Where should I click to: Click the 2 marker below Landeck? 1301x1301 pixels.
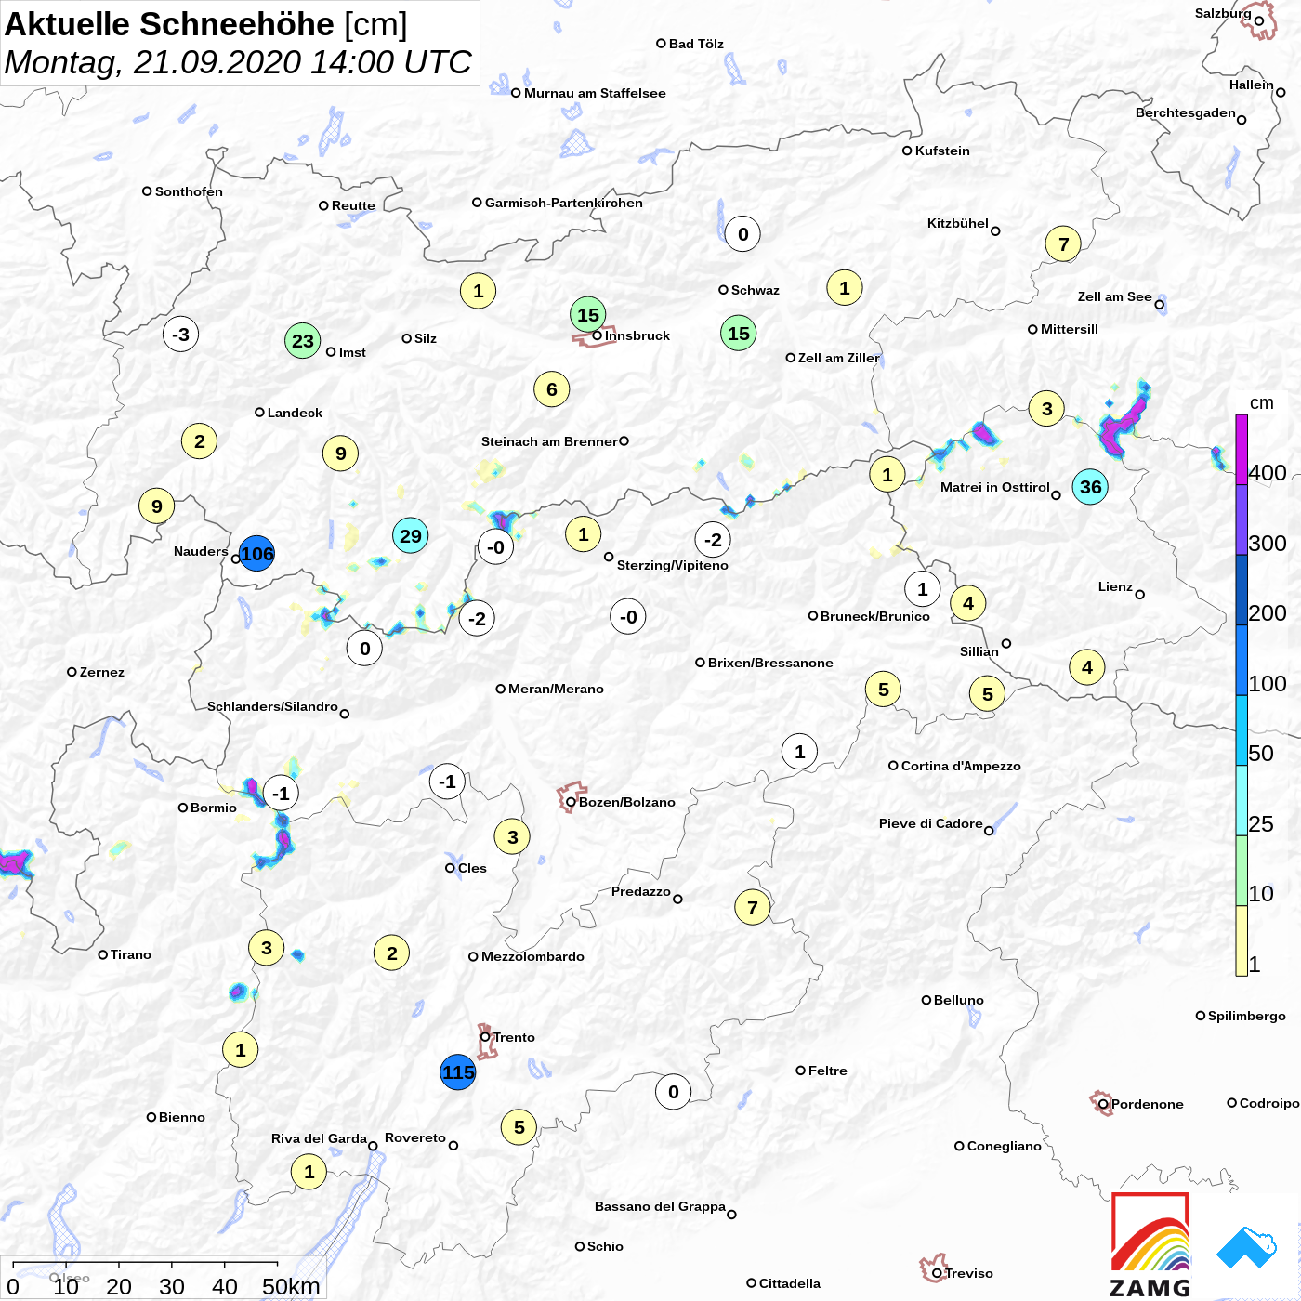pos(200,441)
